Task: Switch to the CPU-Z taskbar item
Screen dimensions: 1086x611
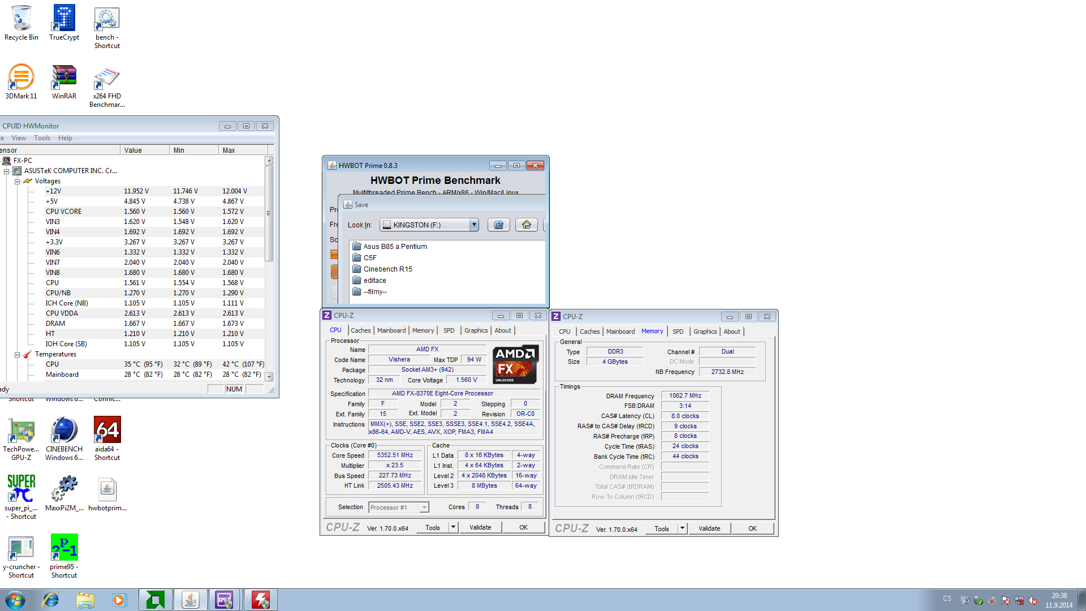Action: (225, 600)
